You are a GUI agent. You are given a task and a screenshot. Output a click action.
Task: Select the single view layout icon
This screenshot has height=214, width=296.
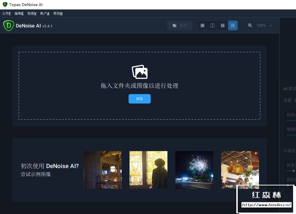[202, 25]
